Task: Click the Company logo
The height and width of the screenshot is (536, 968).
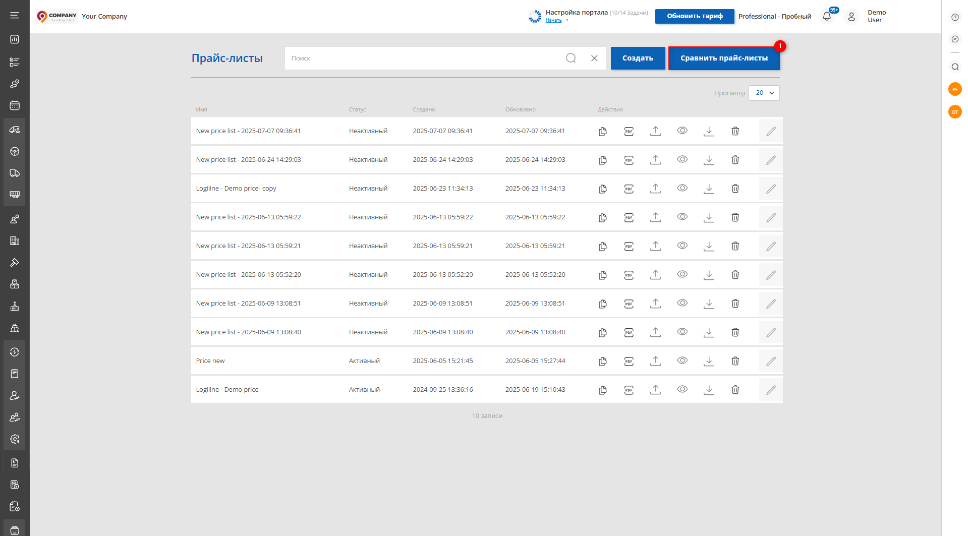Action: click(x=57, y=17)
